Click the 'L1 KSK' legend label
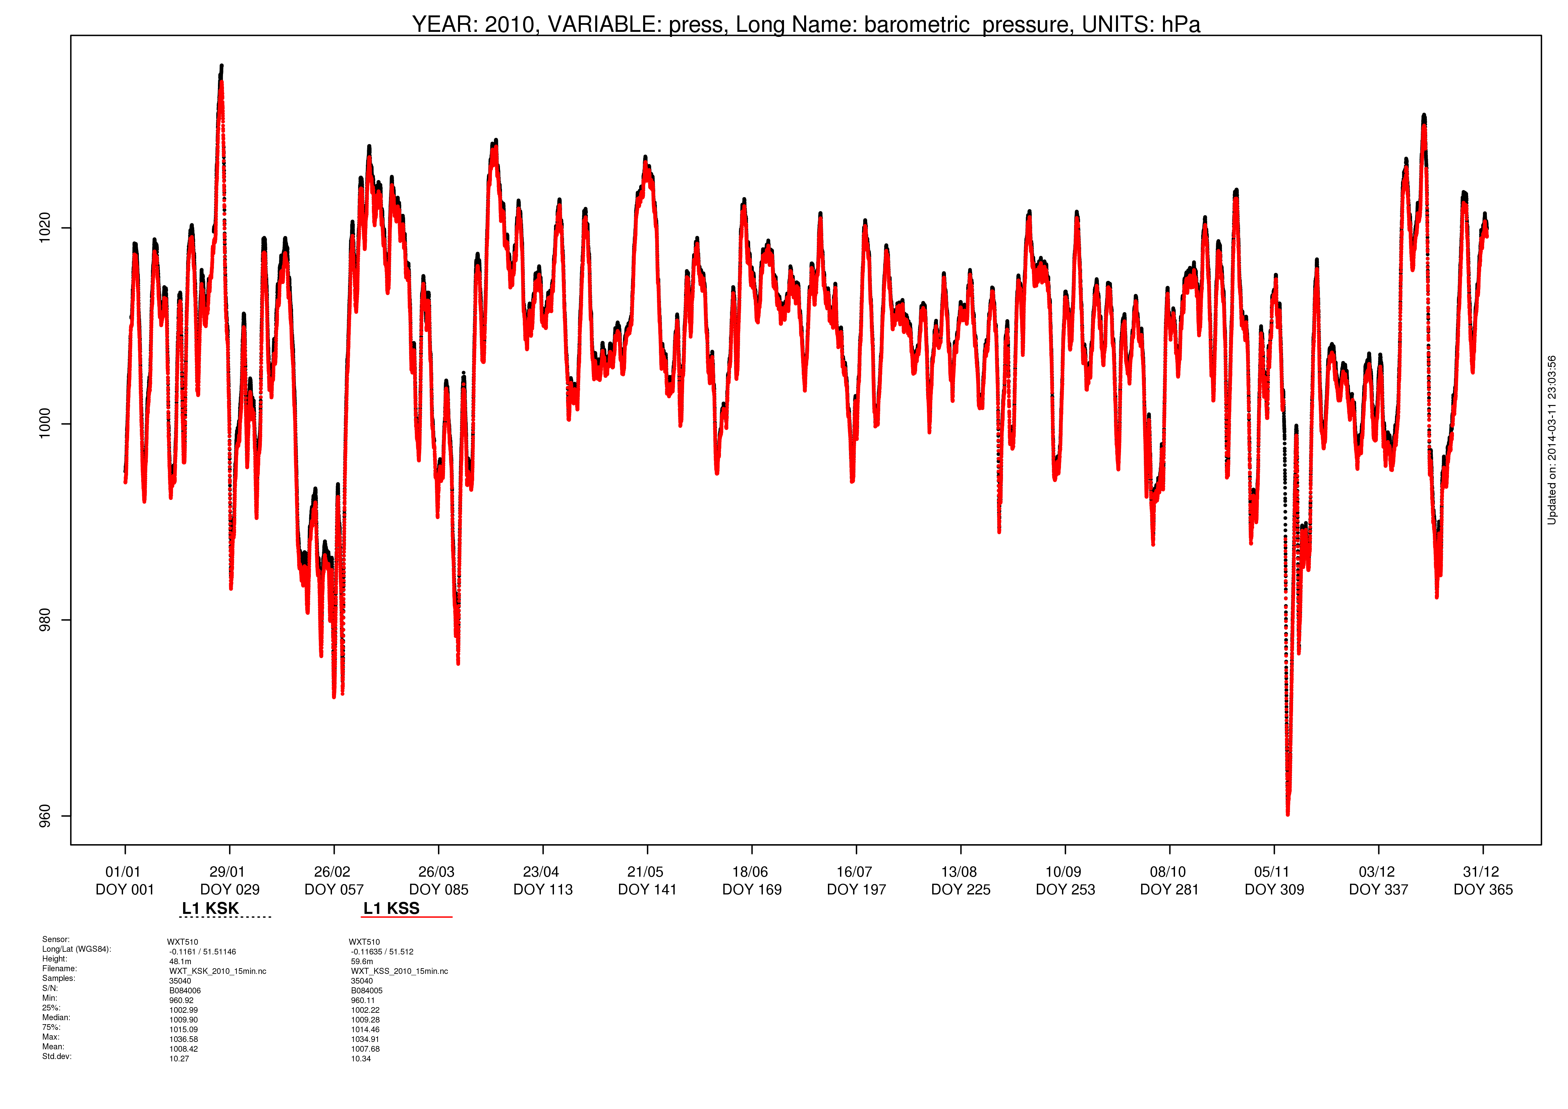Screen dimensions: 1568x1109 (x=210, y=908)
